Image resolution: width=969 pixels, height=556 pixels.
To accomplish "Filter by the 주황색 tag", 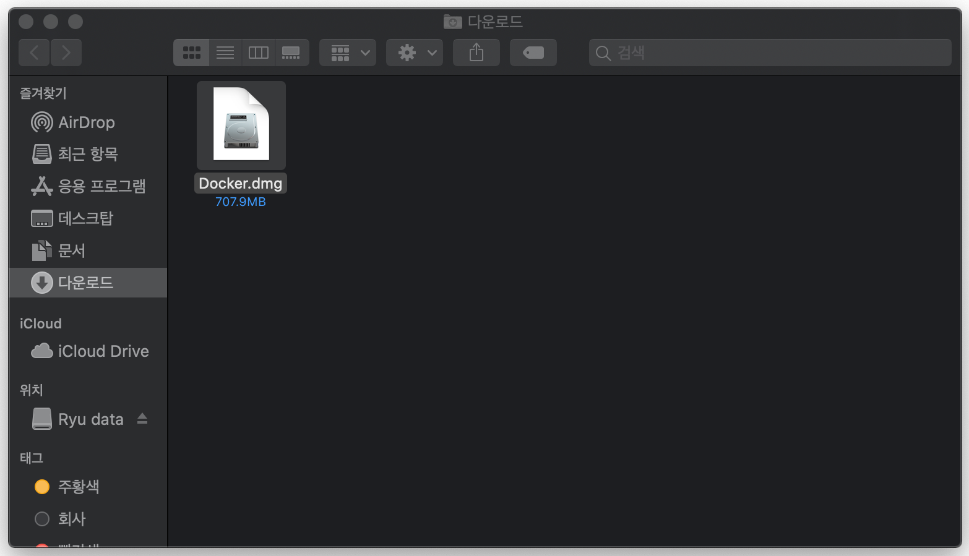I will (x=88, y=487).
